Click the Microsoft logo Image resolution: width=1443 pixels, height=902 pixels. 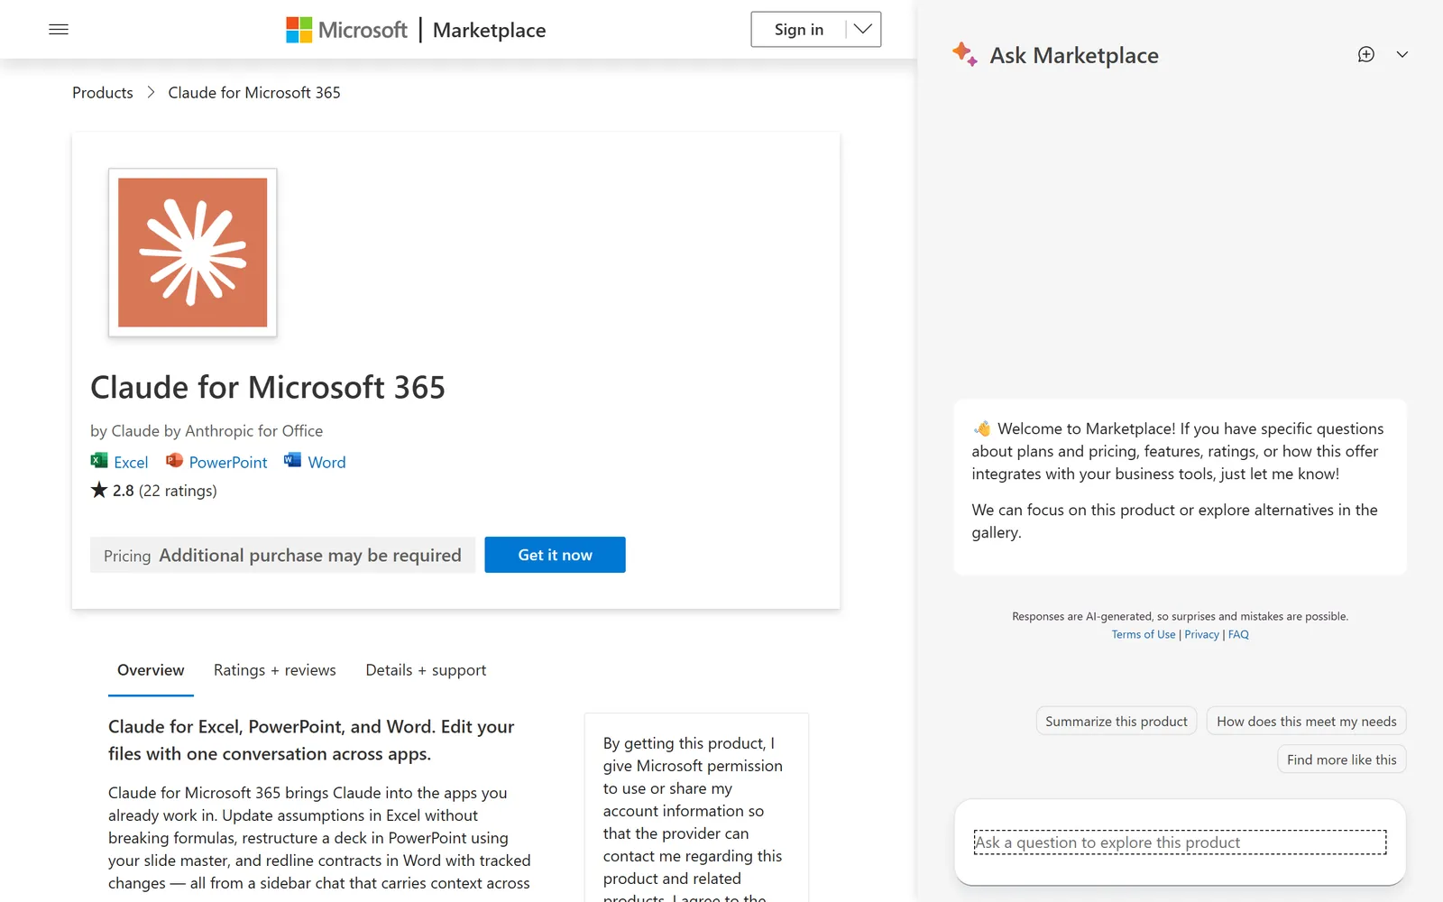point(346,30)
